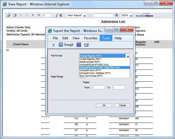The image size is (175, 139).
Task: Click the Snagit send-to icon
Action: (x=86, y=45)
